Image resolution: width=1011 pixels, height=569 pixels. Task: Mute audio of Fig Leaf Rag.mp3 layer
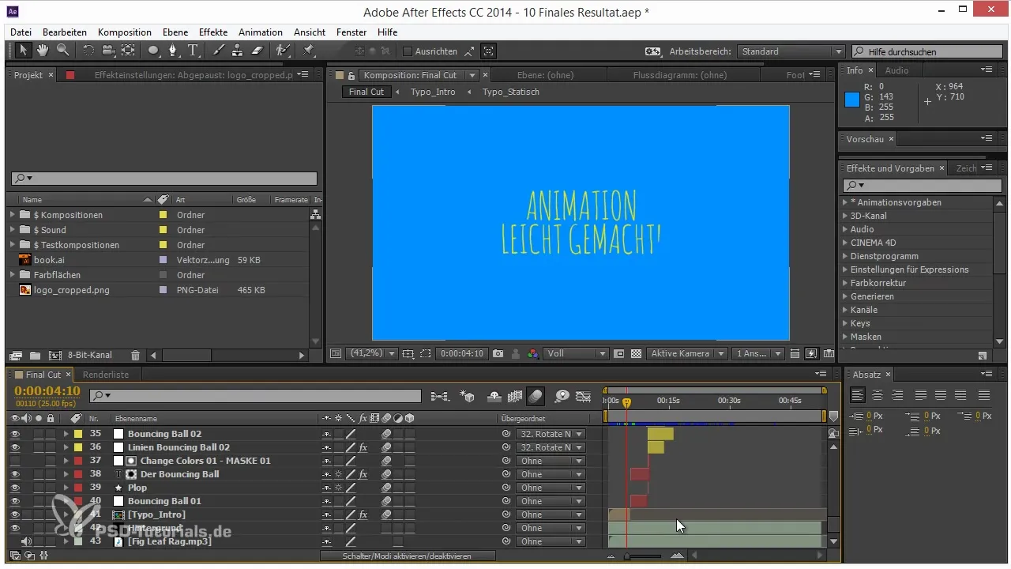click(x=26, y=541)
